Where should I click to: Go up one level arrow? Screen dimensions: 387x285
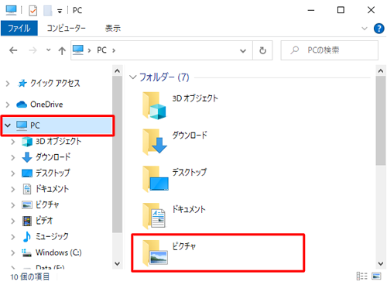62,50
